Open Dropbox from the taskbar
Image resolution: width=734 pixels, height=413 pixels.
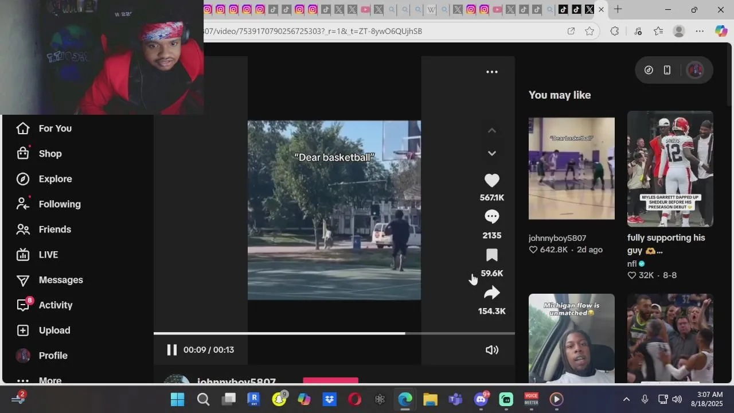coord(329,399)
